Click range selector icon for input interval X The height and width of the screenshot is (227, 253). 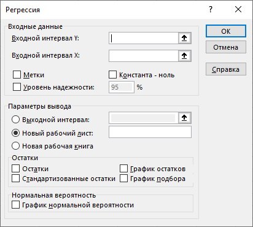tap(184, 56)
